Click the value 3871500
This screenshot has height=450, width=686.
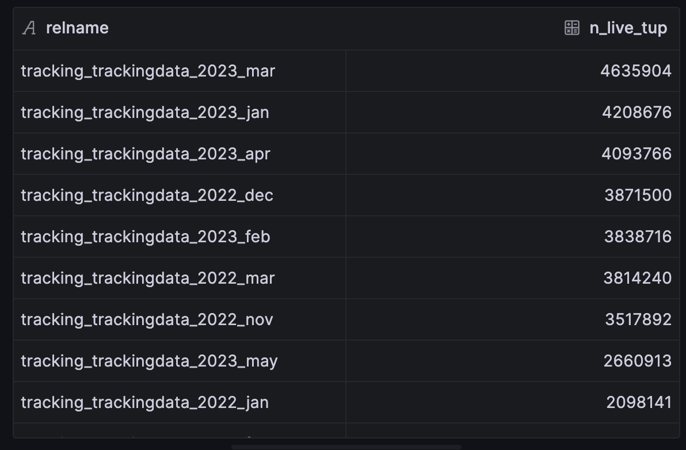click(x=638, y=195)
